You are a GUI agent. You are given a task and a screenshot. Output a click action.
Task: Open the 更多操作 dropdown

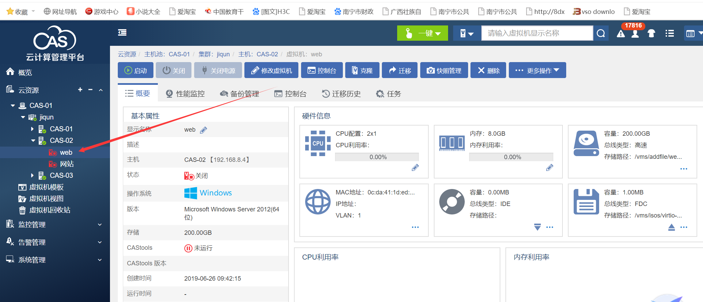pos(537,70)
